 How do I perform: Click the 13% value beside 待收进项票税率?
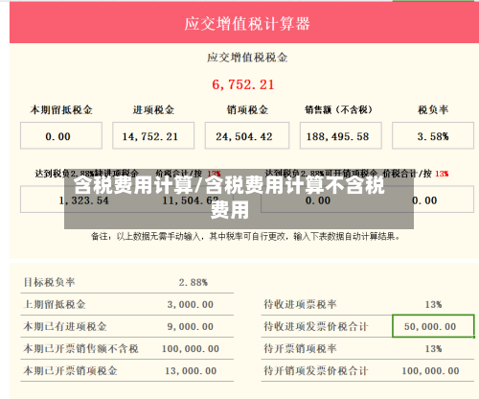point(433,304)
